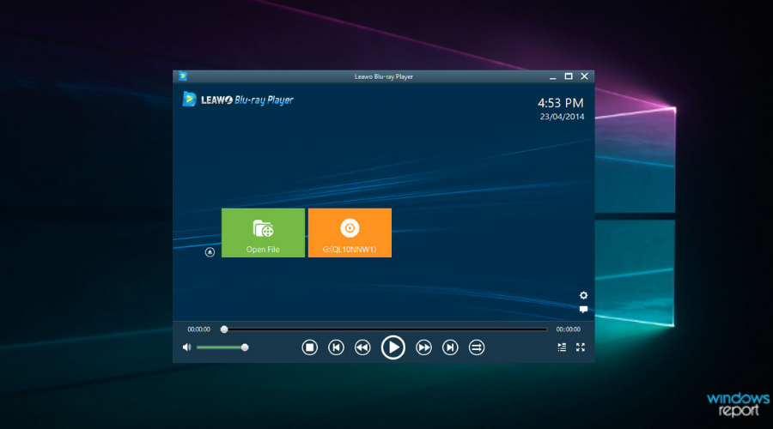Image resolution: width=773 pixels, height=429 pixels.
Task: Click the volume slider knob
Action: [245, 347]
